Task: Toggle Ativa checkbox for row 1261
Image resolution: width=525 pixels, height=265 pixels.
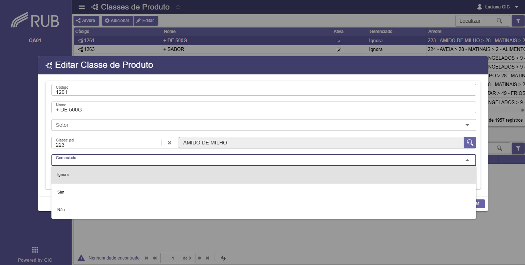Action: coord(339,41)
